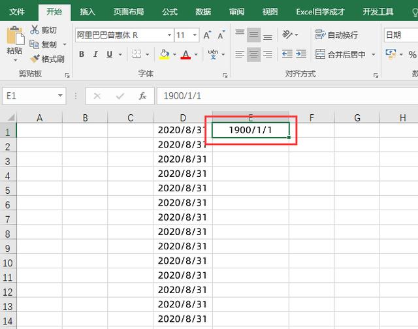Open the wén phonetic guide tool

(213, 54)
